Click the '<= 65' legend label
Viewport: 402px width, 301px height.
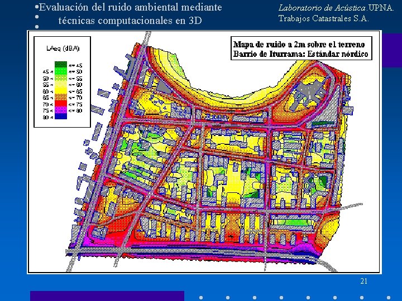(x=75, y=91)
